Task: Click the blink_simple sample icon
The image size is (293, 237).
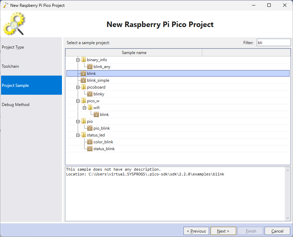Action: tap(84, 80)
